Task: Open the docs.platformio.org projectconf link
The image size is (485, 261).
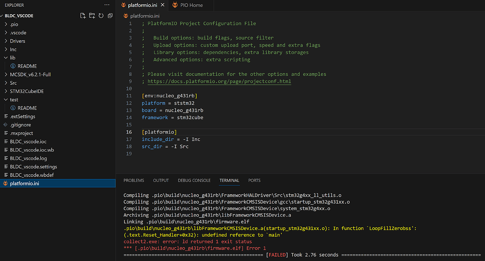Action: tap(219, 81)
